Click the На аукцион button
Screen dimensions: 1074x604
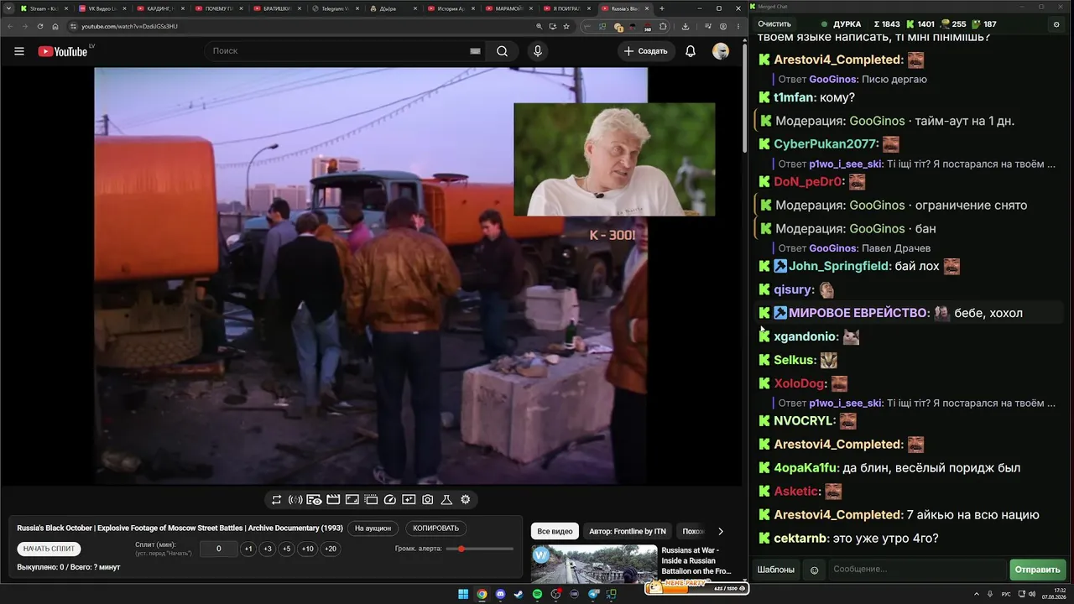coord(373,528)
